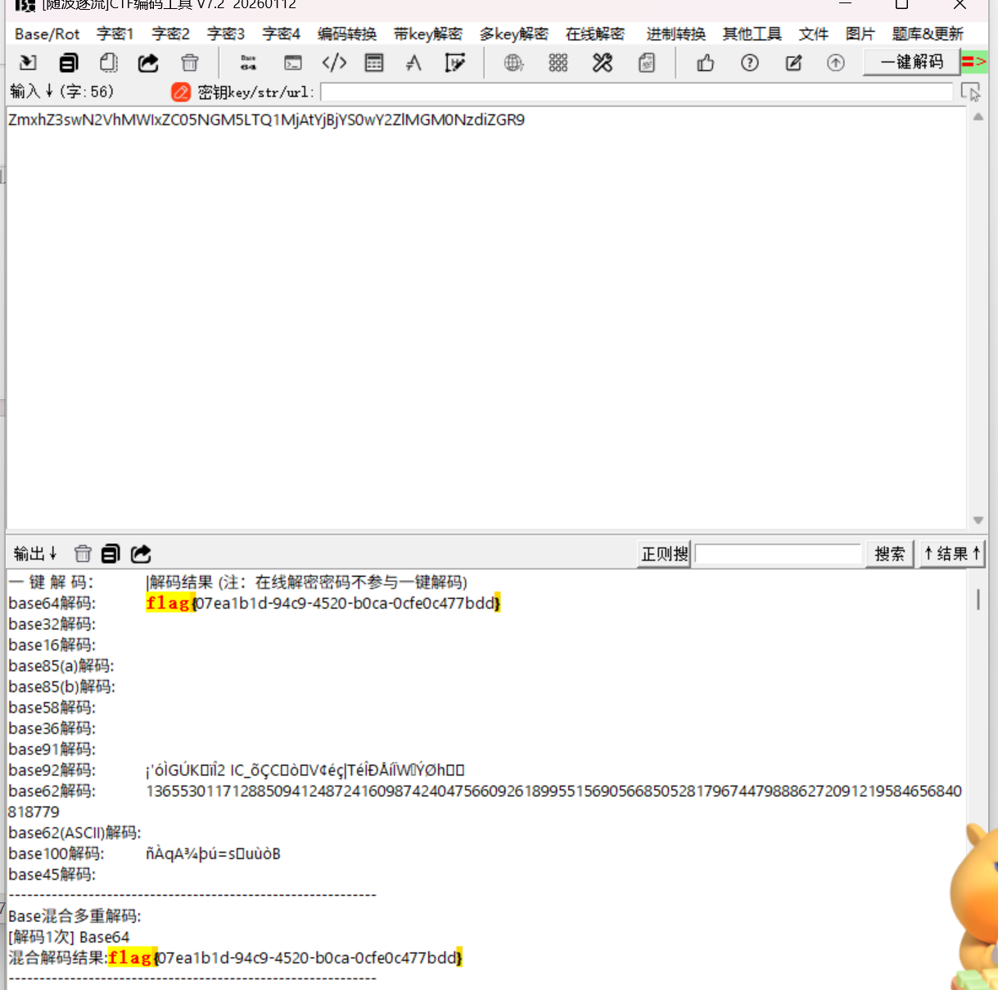The height and width of the screenshot is (990, 998).
Task: Open the 字密3 menu
Action: (225, 34)
